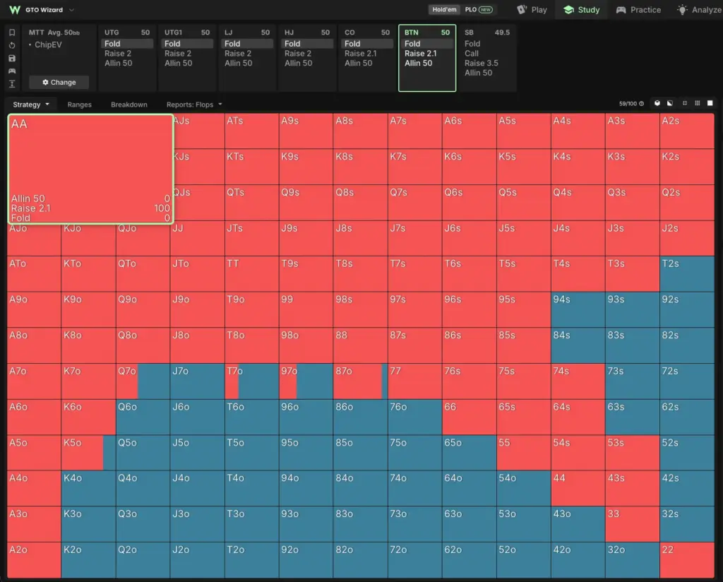The height and width of the screenshot is (582, 723).
Task: Click the UTG position card header
Action: tap(127, 32)
